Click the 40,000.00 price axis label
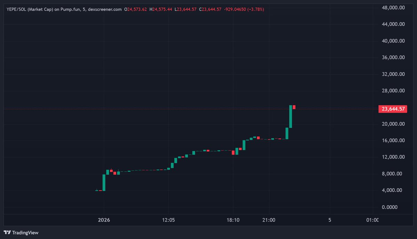The height and width of the screenshot is (239, 417). pyautogui.click(x=393, y=41)
